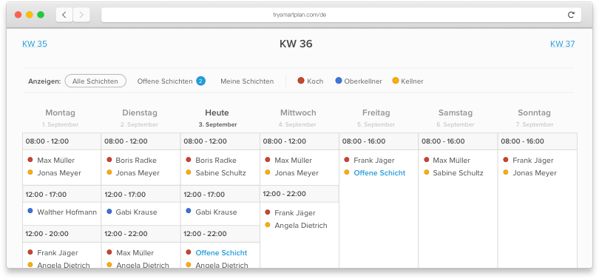Go to previous week KW 35

[34, 44]
